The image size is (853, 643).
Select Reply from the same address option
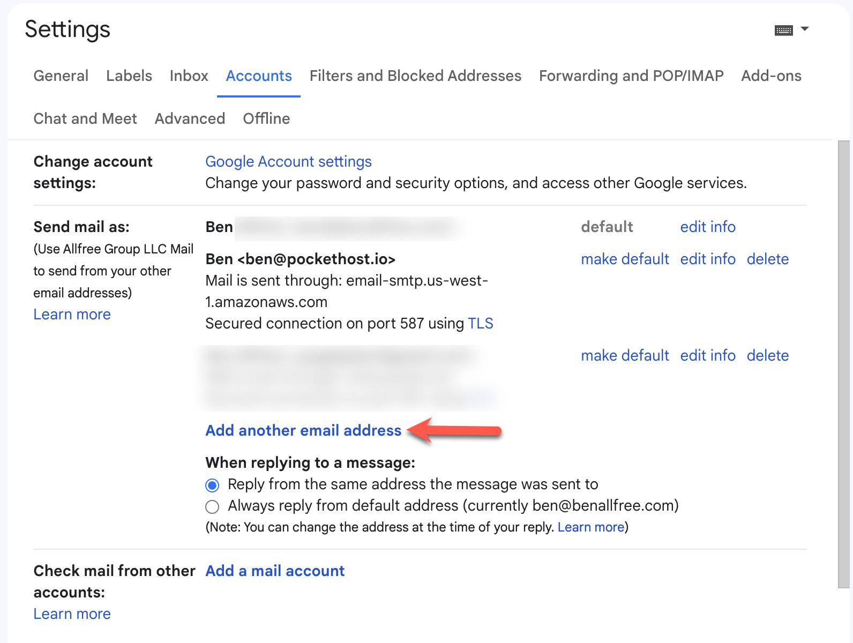coord(213,485)
